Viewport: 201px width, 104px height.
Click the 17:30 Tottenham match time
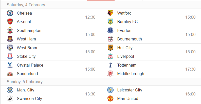pos(190,69)
